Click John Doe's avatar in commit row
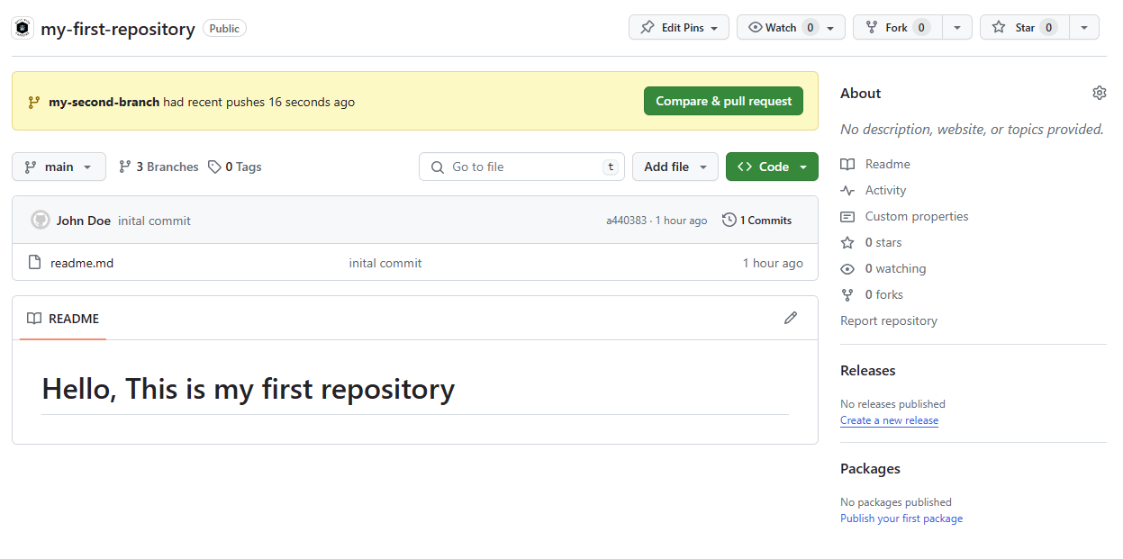Viewport: 1123px width, 559px height. (41, 220)
